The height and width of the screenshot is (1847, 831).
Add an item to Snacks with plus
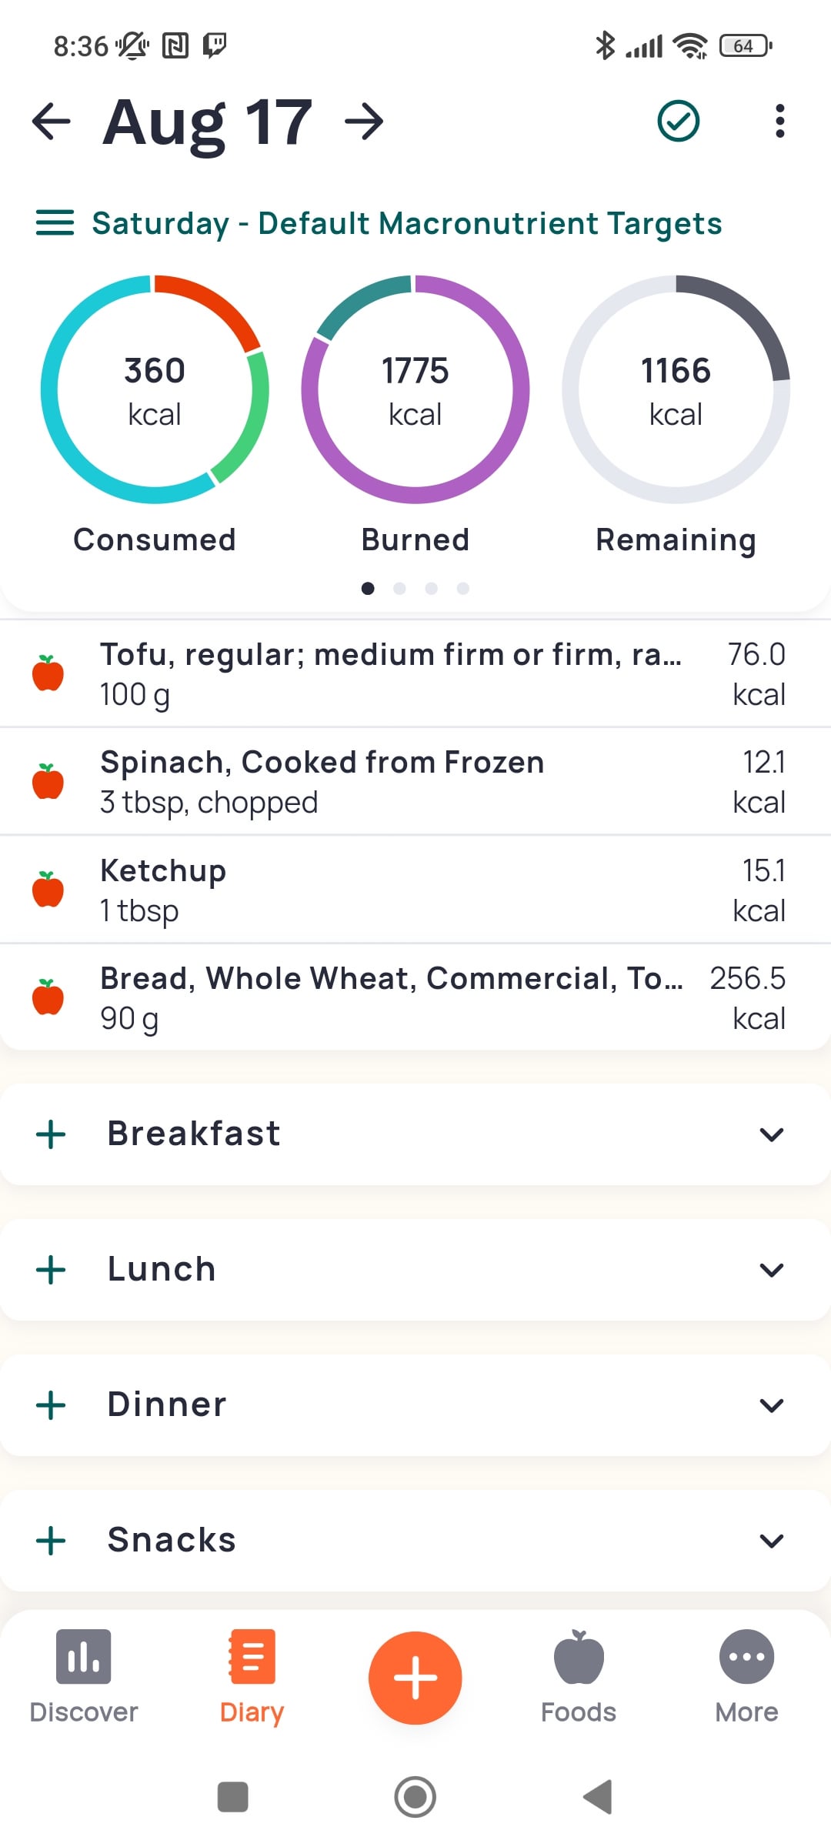click(x=51, y=1541)
